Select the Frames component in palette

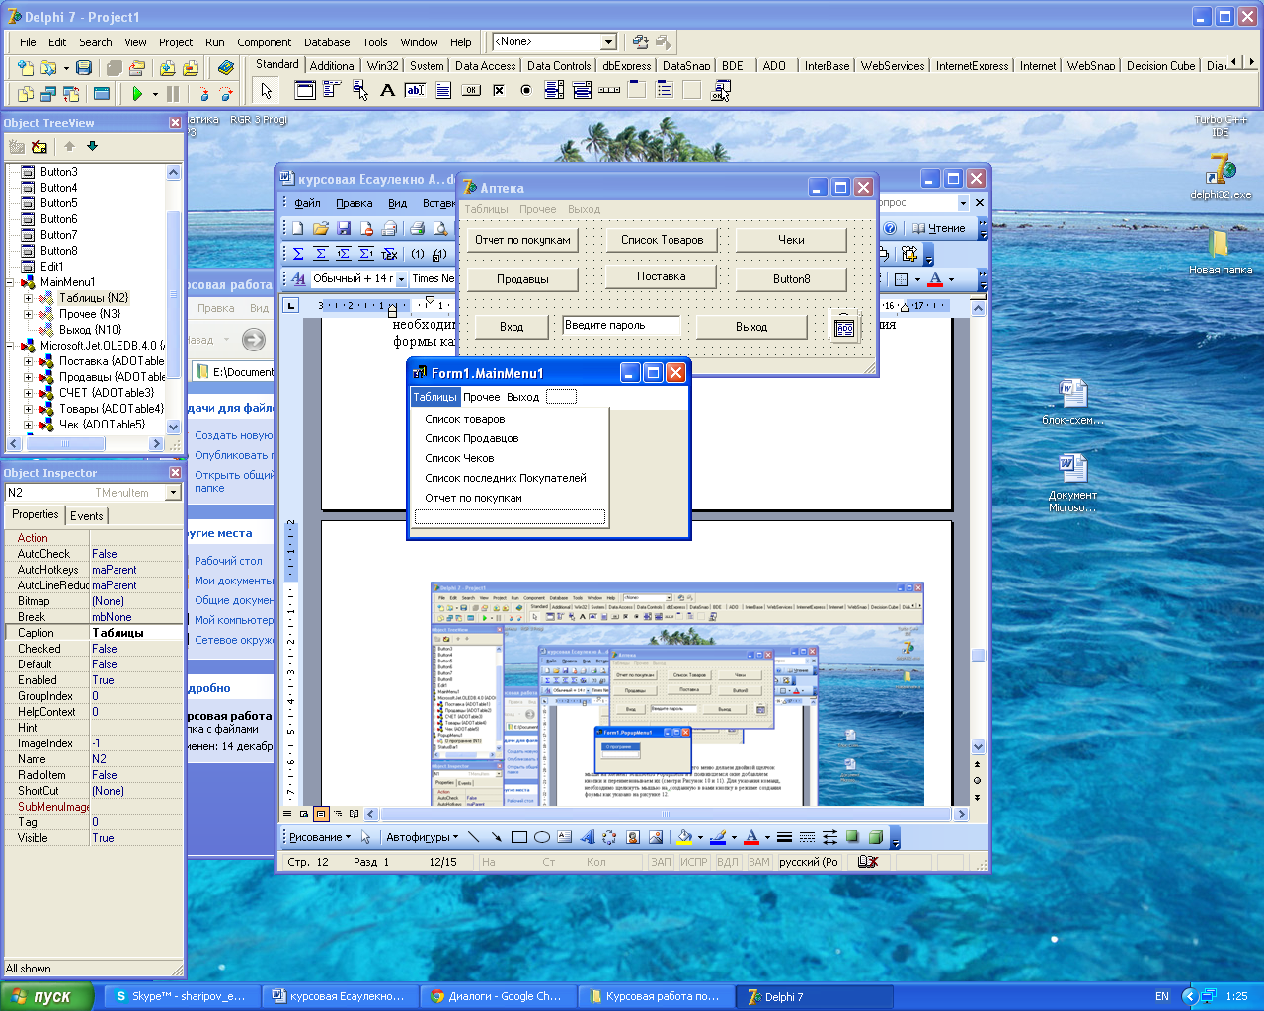304,90
